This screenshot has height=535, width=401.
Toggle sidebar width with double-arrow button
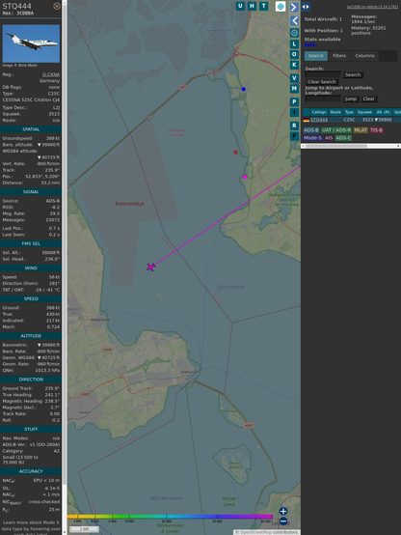tap(306, 7)
